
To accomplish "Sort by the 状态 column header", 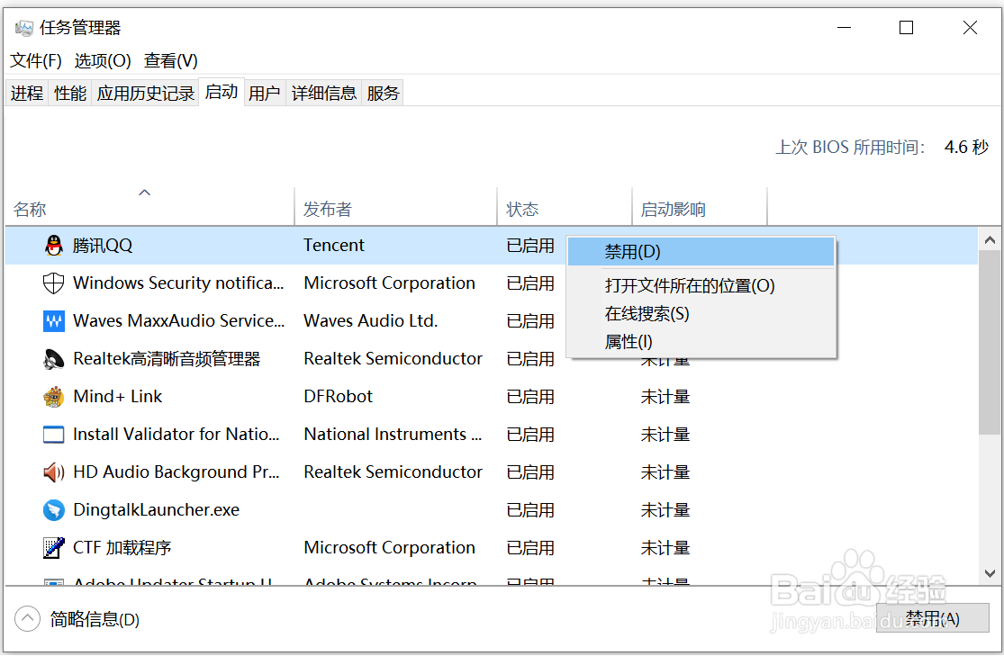I will pos(564,206).
